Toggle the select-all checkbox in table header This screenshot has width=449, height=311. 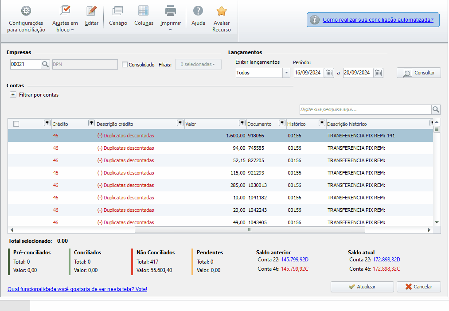tap(16, 124)
